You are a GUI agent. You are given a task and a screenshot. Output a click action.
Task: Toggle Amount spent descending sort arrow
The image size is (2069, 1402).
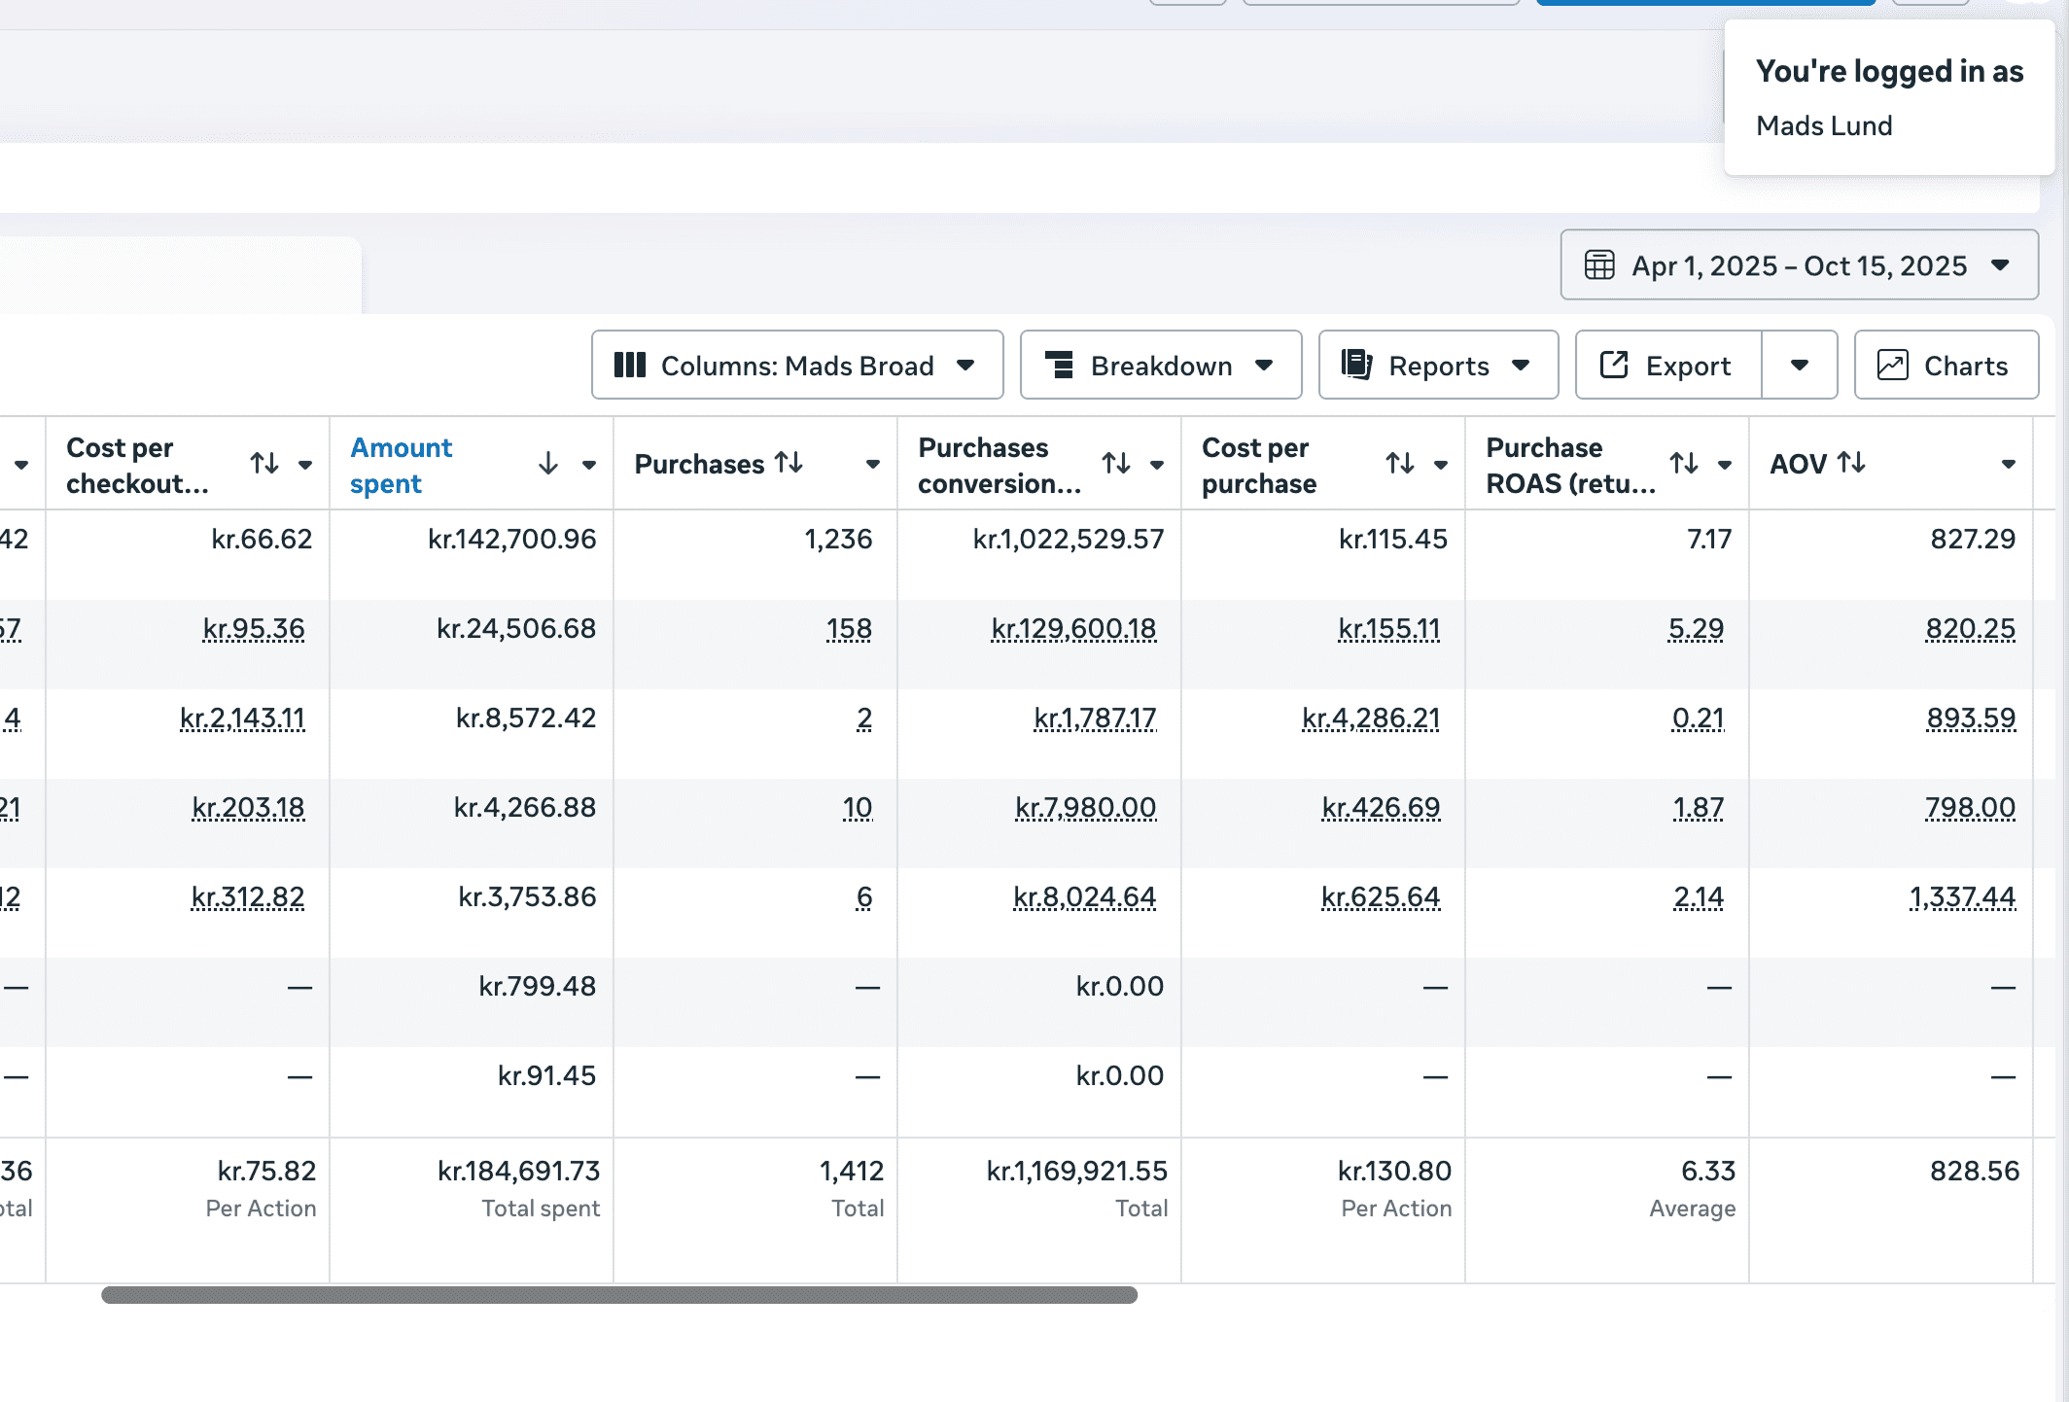(x=548, y=464)
